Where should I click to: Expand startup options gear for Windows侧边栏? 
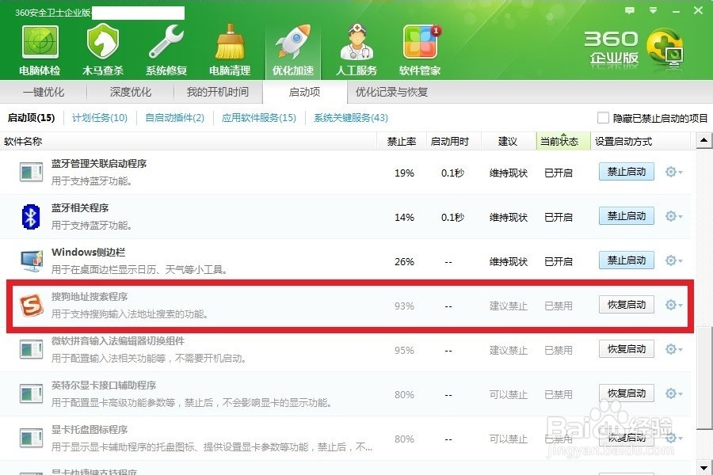pos(672,260)
